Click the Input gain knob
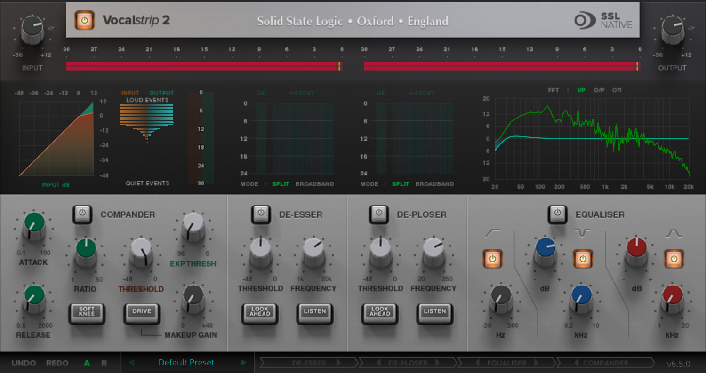 32,30
